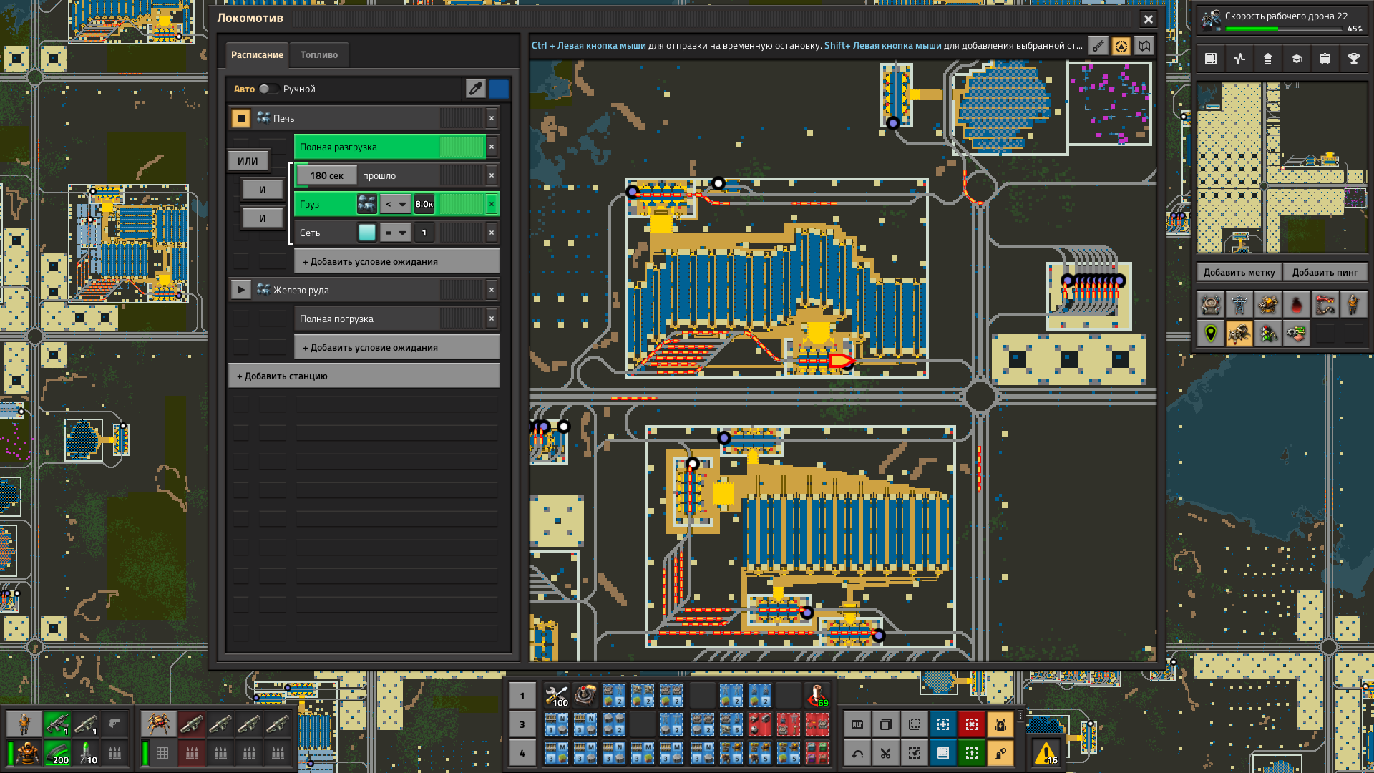The height and width of the screenshot is (773, 1374).
Task: Toggle pollution map filter
Action: (1297, 305)
